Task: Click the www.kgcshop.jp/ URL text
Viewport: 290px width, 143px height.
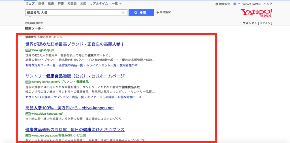Action: tap(42, 50)
